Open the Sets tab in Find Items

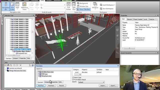click(60, 82)
